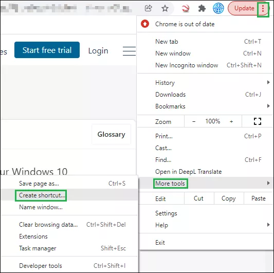Select Find... from the menu

(x=205, y=160)
